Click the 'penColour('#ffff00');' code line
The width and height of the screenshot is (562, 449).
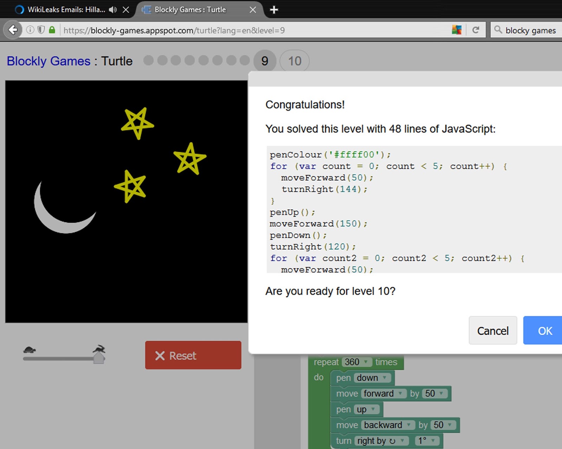click(330, 155)
